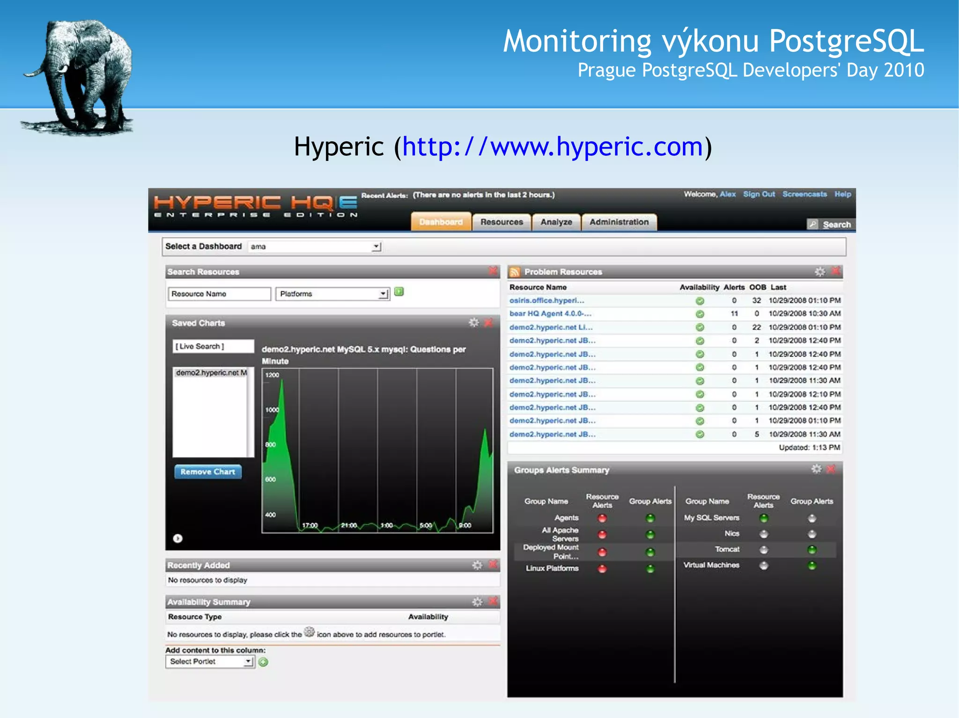
Task: Open the Select Portlet dropdown
Action: coord(210,661)
